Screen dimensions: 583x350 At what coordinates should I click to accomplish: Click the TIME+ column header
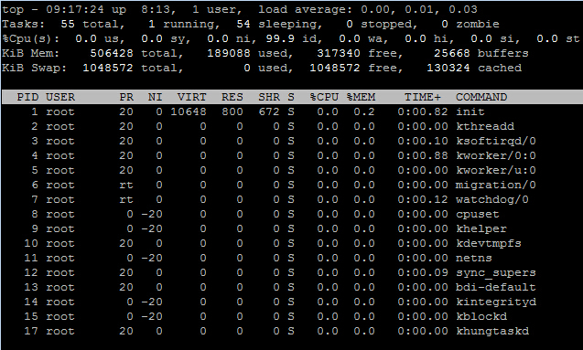coord(423,97)
